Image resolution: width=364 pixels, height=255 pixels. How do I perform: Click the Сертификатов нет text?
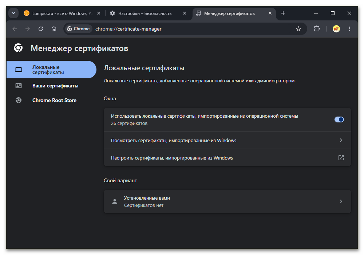(144, 205)
